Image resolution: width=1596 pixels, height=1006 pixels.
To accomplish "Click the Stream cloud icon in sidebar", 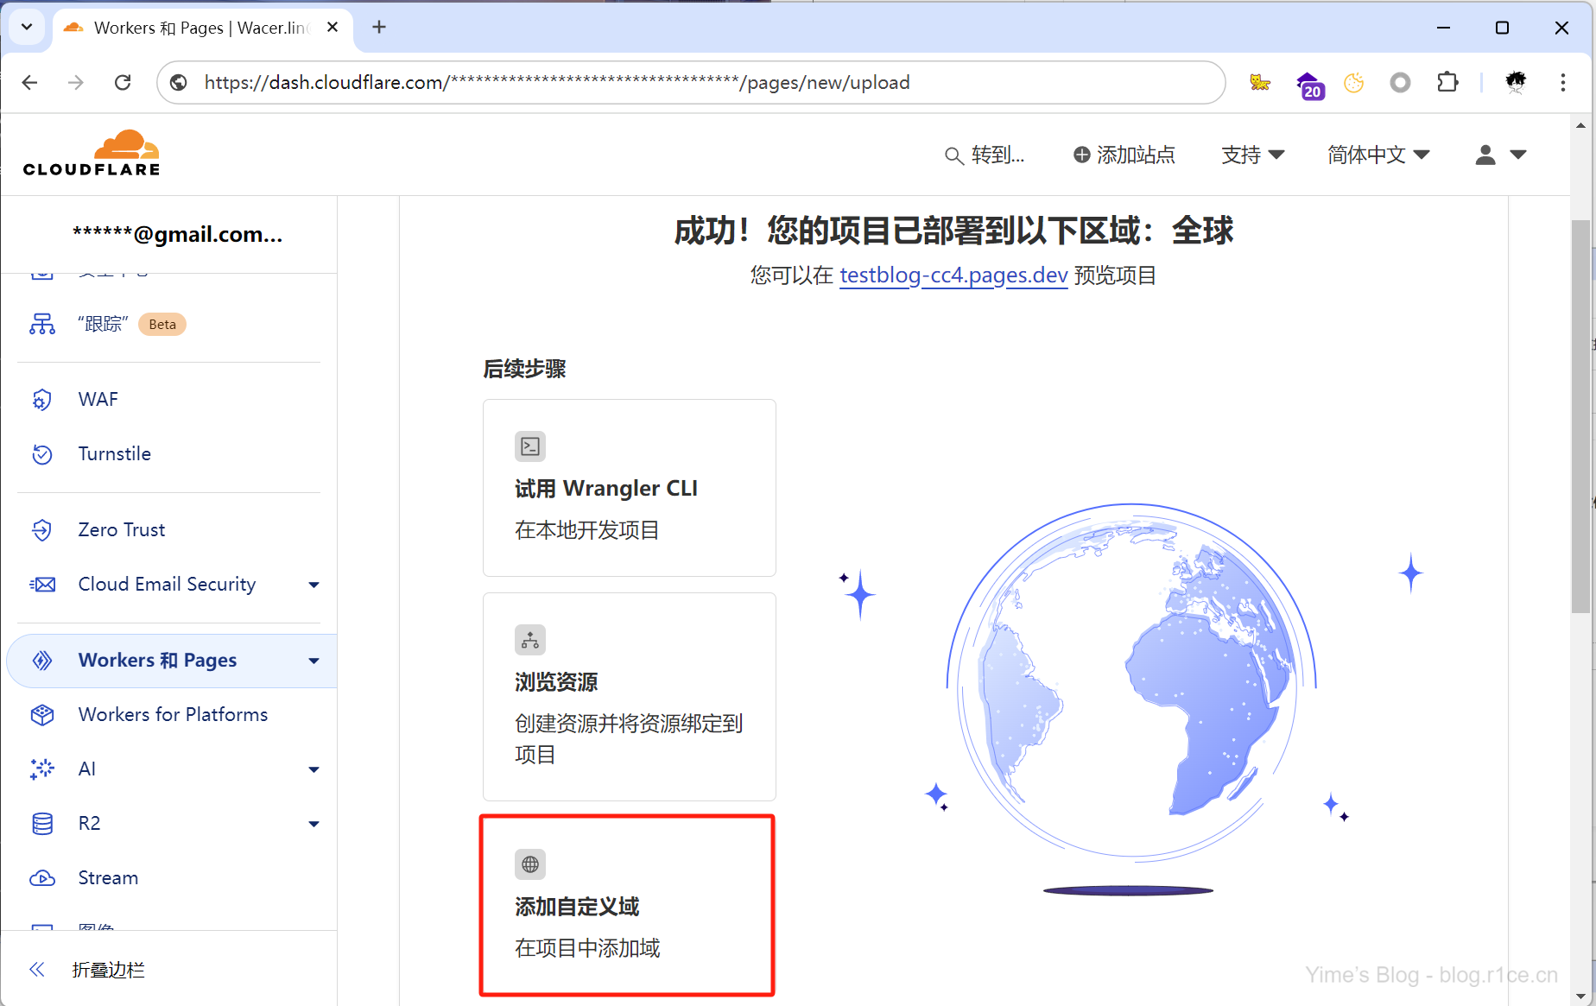I will tap(41, 878).
